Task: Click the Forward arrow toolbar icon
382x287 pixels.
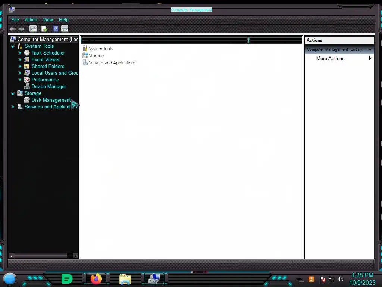Action: click(x=21, y=29)
